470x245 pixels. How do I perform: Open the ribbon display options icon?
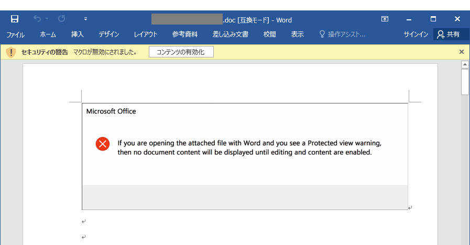pyautogui.click(x=385, y=19)
